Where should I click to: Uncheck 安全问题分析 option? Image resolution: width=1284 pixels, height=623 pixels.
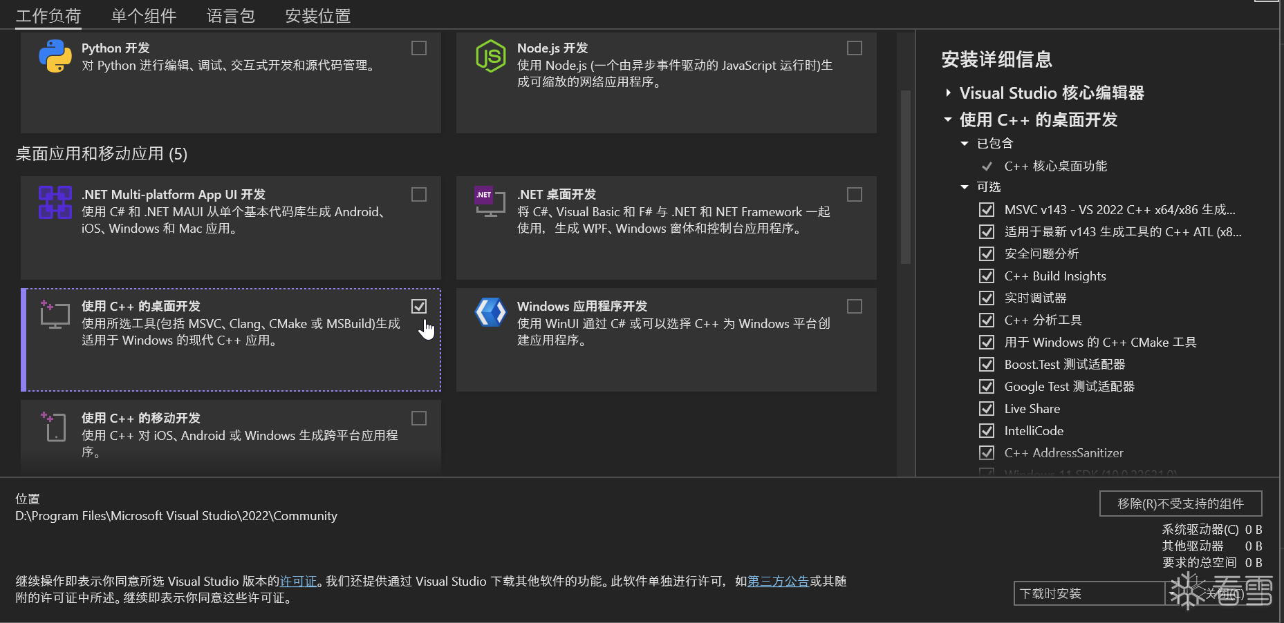[x=987, y=253]
